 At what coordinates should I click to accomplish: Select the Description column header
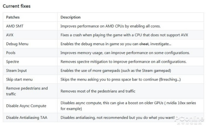70,17
